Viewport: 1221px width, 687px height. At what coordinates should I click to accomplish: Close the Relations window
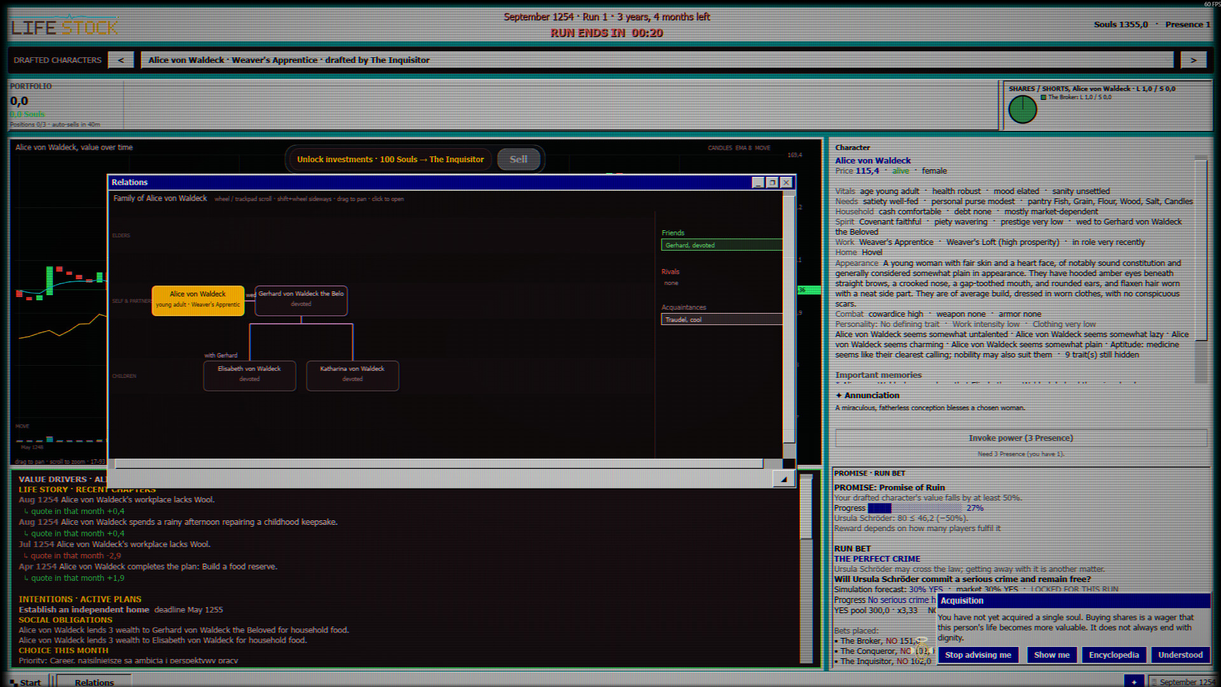[x=786, y=183]
